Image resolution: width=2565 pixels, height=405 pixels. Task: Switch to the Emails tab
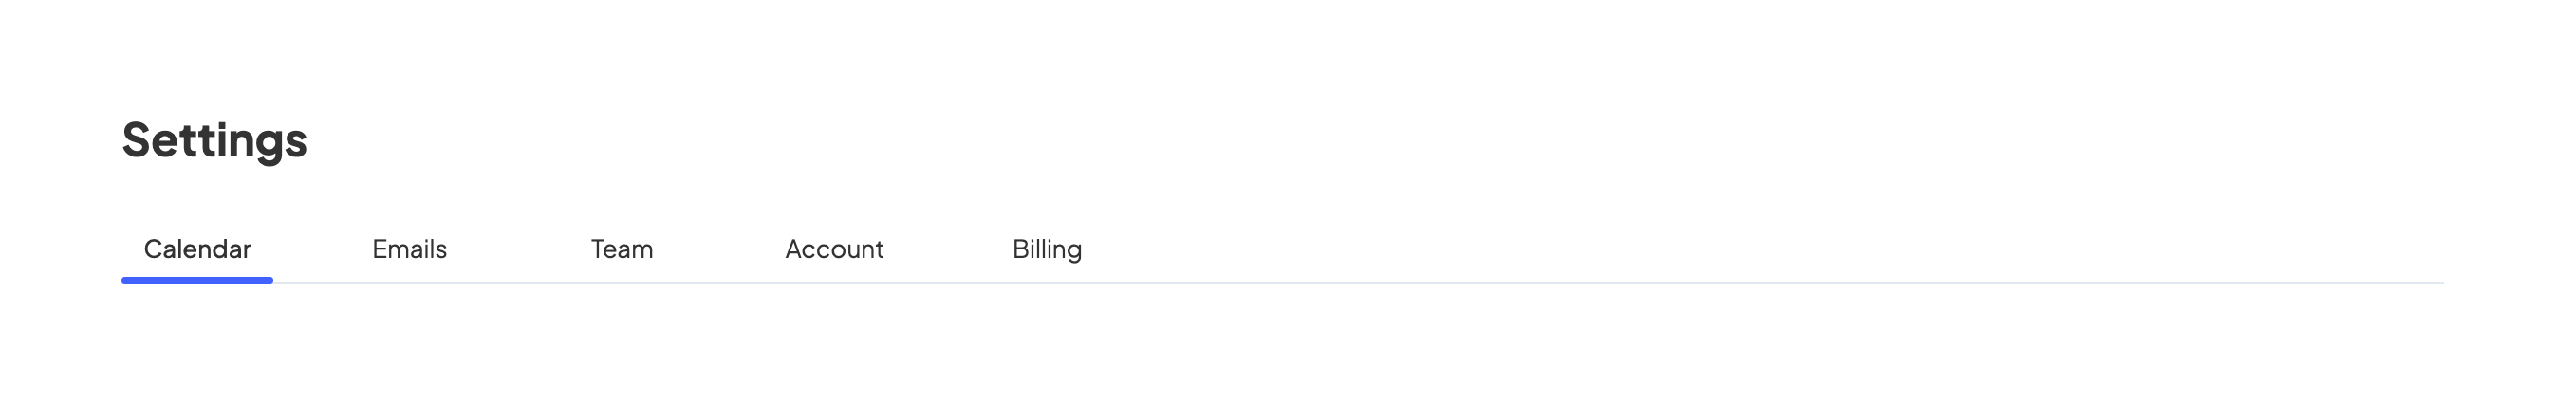(x=409, y=249)
